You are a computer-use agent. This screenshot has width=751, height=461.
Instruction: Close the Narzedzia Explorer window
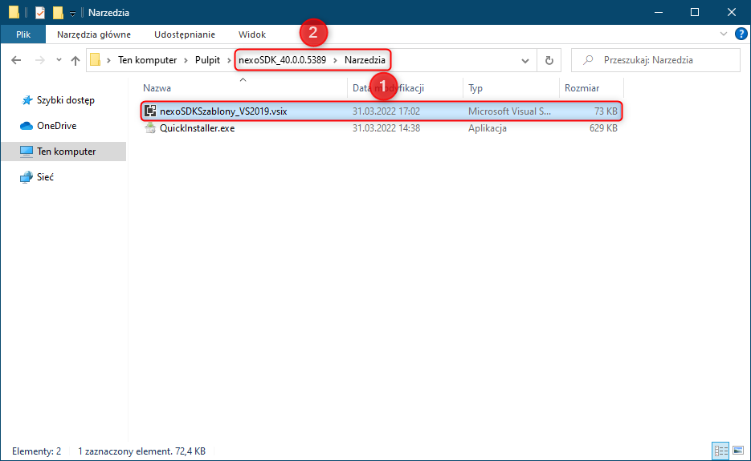point(732,13)
